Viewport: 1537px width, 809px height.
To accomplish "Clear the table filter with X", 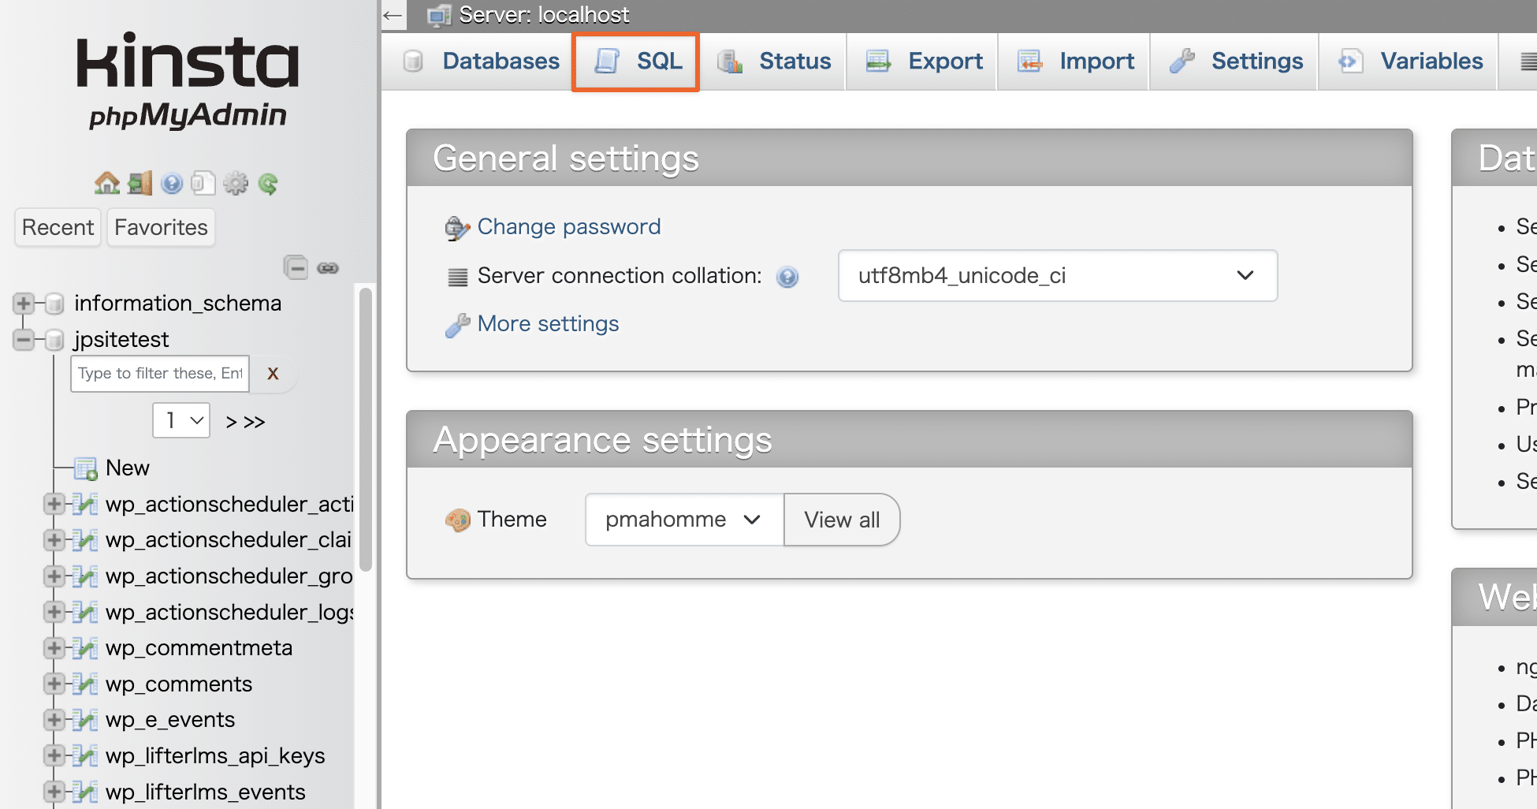I will [x=273, y=374].
